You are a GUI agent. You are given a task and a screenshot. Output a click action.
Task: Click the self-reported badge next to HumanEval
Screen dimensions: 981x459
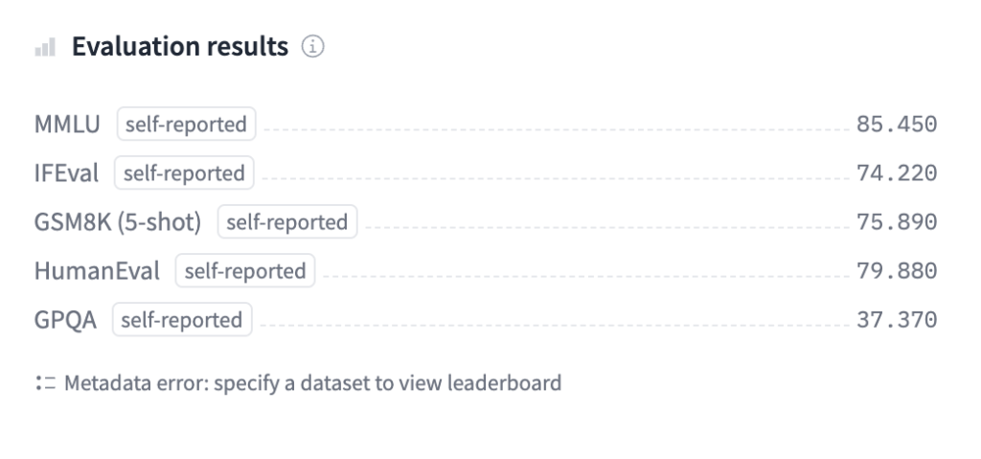(x=245, y=271)
